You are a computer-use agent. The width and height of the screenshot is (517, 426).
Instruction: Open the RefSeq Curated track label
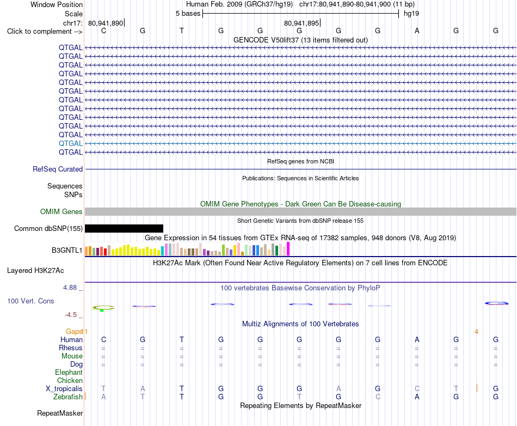point(58,169)
